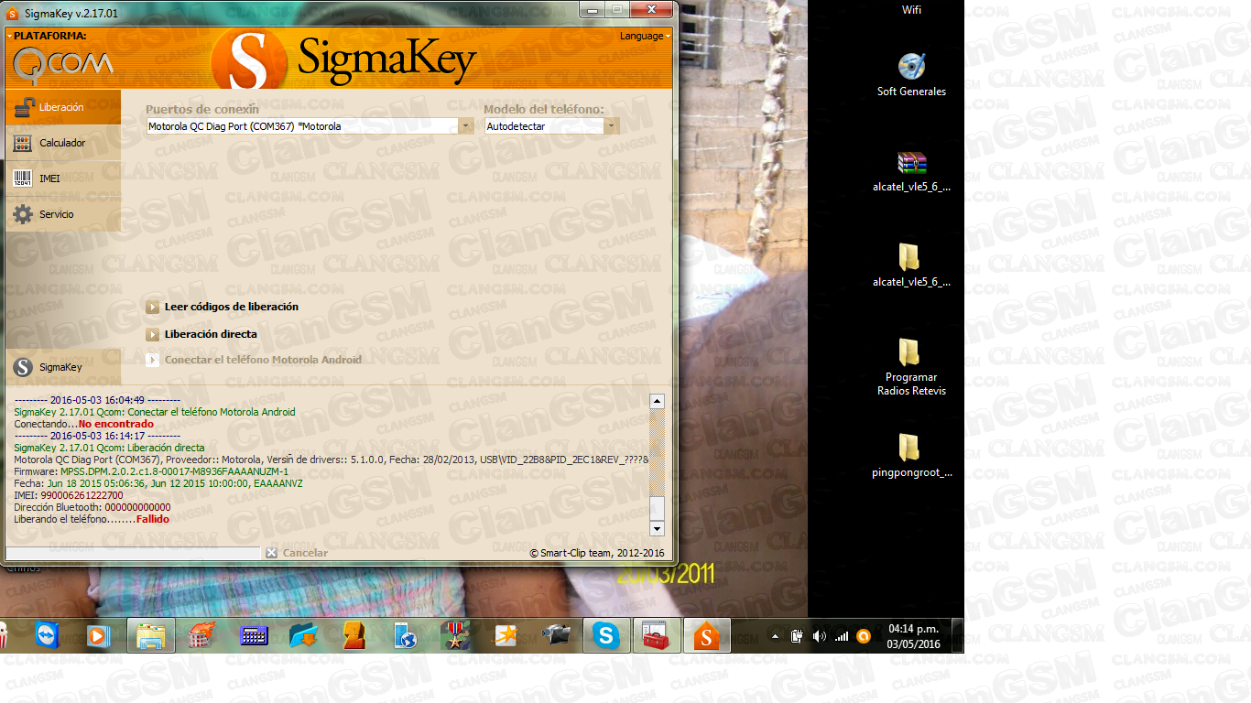The width and height of the screenshot is (1251, 703).
Task: Click the Smart-Clip team copyright text
Action: (597, 553)
